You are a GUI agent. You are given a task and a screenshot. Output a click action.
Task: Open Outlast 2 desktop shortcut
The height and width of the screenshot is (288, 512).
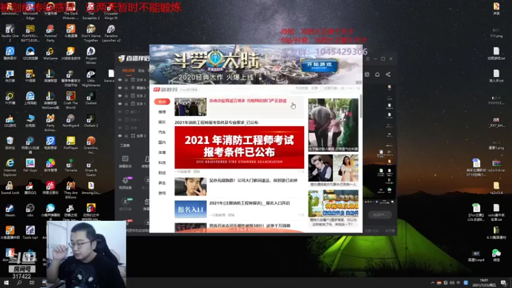pyautogui.click(x=91, y=120)
